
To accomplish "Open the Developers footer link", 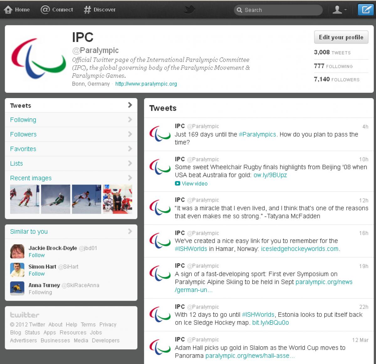I will point(106,341).
